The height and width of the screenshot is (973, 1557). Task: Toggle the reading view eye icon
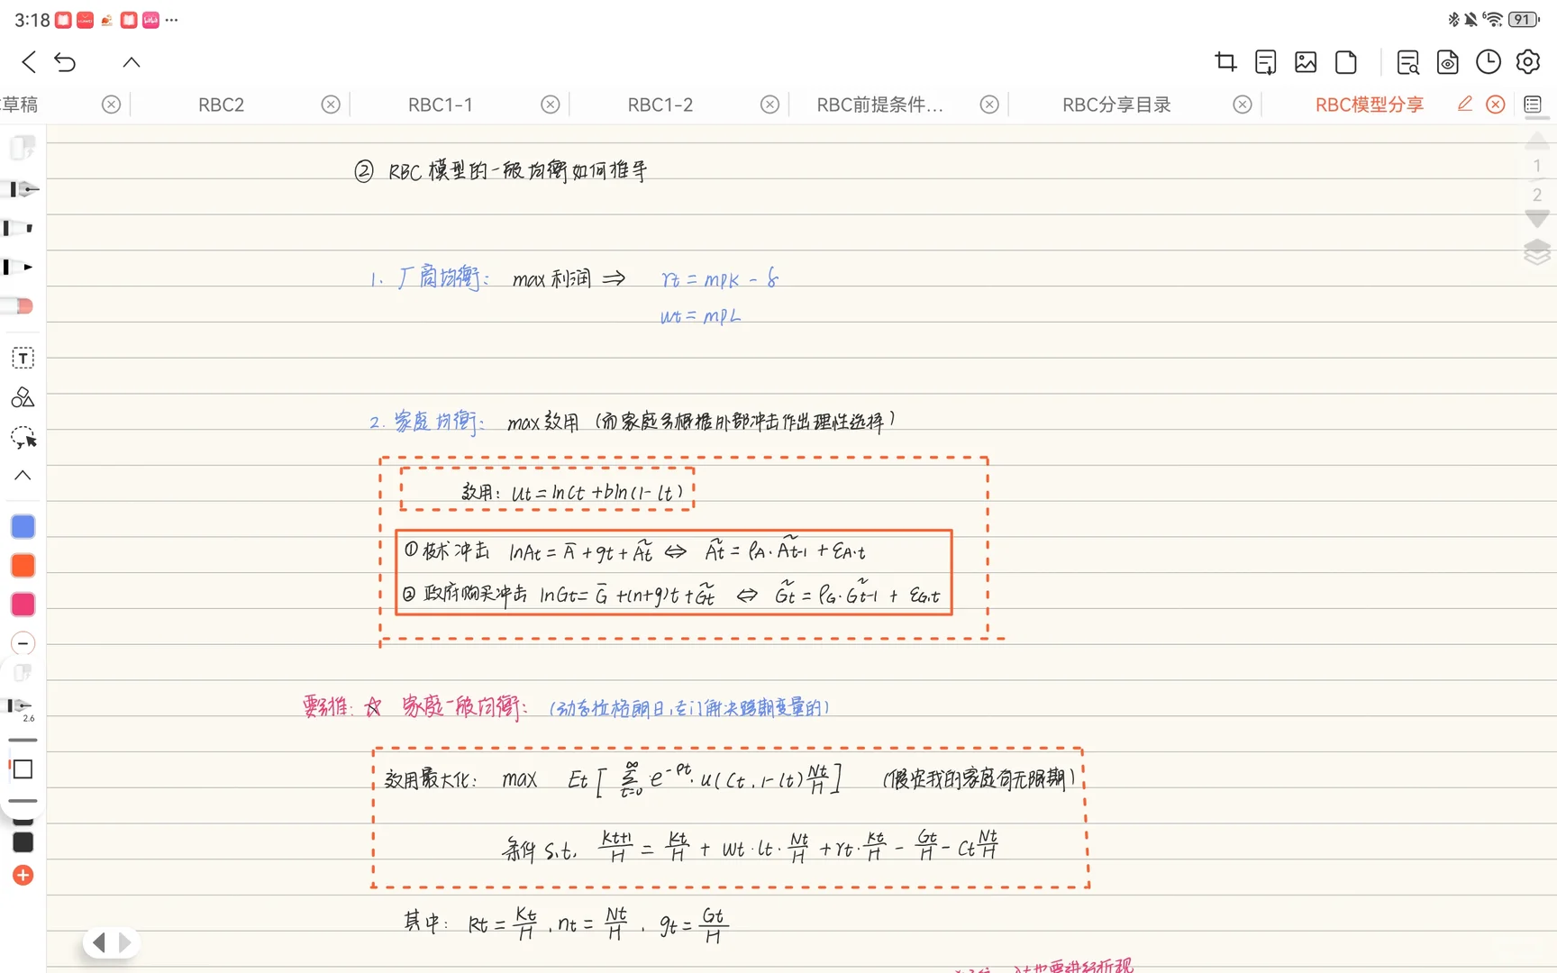tap(1447, 62)
